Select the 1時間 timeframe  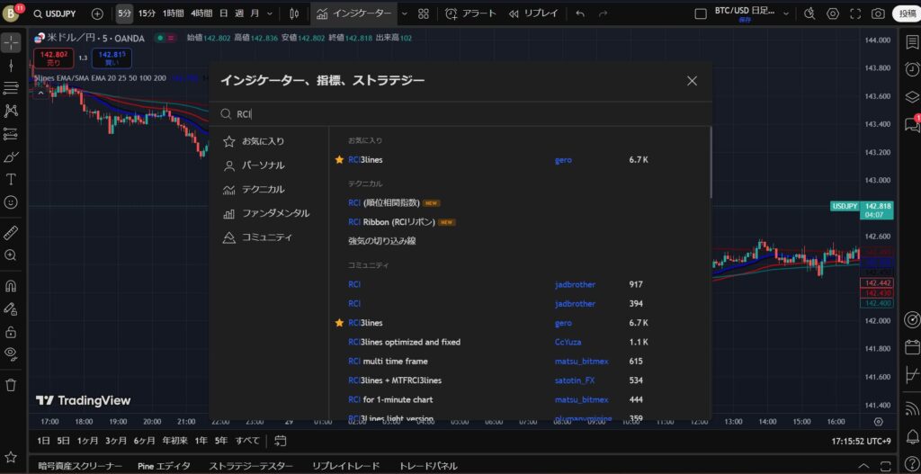point(173,13)
